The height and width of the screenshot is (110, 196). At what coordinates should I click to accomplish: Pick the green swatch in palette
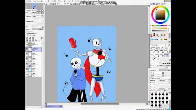click(162, 39)
